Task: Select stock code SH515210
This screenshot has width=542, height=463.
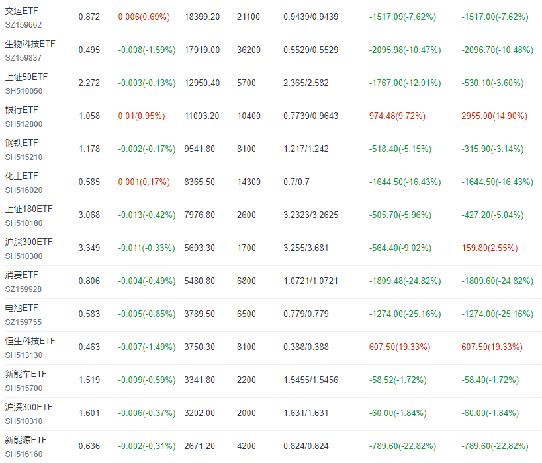Action: 24,157
